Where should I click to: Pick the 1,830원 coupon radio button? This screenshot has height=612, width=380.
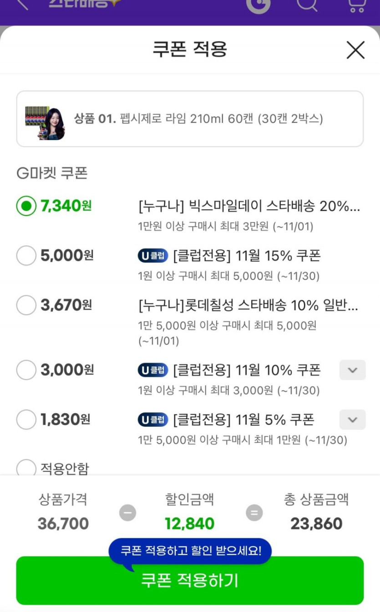pyautogui.click(x=26, y=419)
